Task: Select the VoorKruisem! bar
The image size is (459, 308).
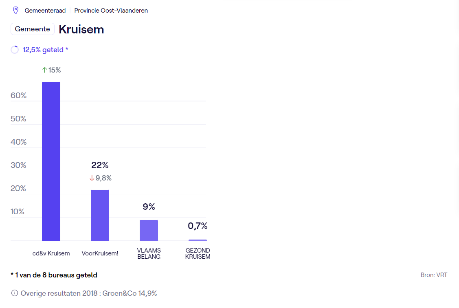Action: click(x=100, y=216)
